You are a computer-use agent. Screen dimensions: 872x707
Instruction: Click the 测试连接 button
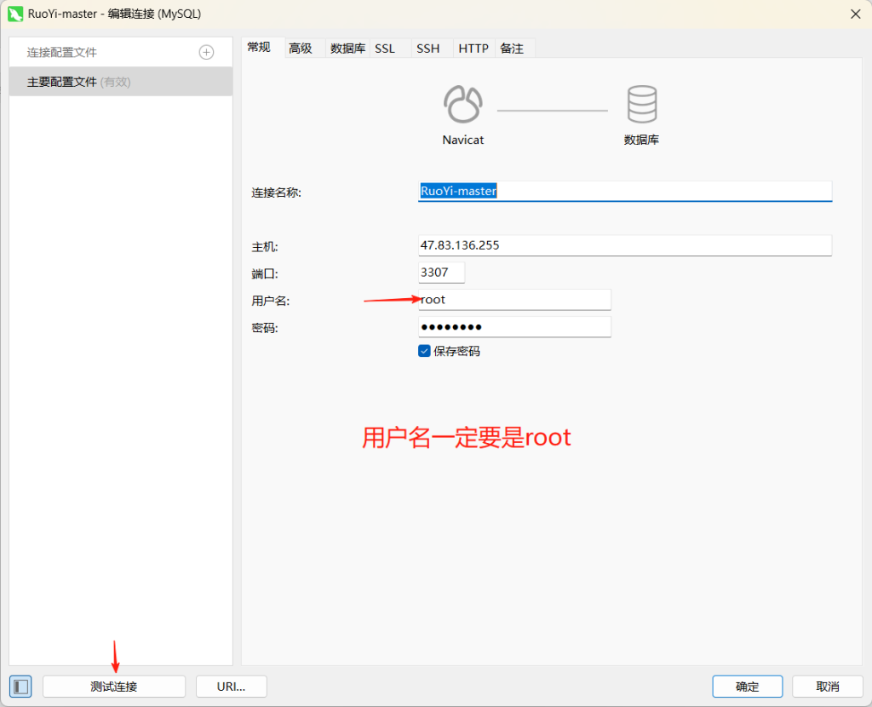pos(114,687)
